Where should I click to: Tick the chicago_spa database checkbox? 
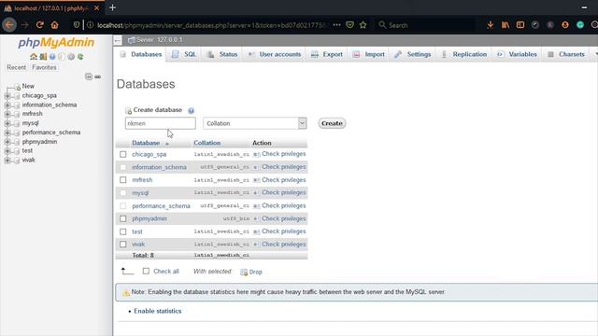click(122, 154)
